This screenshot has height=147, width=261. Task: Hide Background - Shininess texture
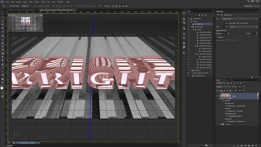pyautogui.click(x=226, y=111)
